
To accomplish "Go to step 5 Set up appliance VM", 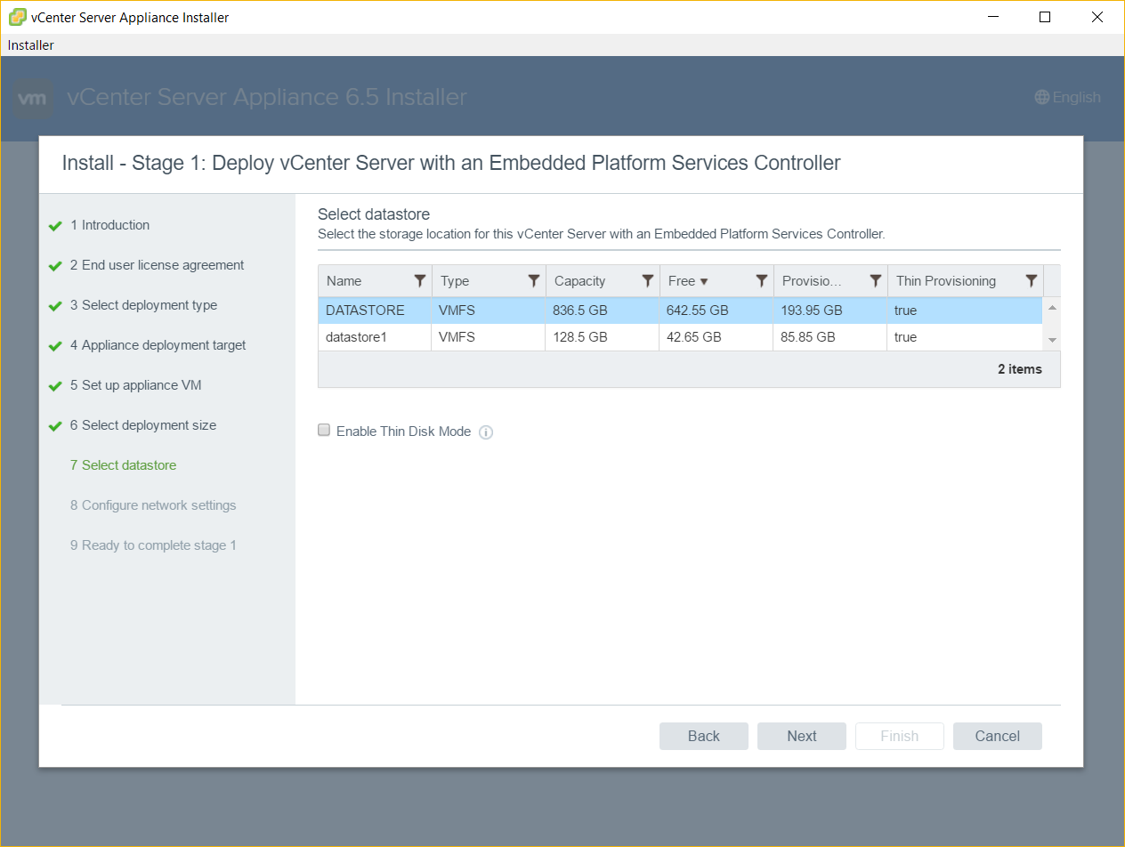I will tap(136, 385).
